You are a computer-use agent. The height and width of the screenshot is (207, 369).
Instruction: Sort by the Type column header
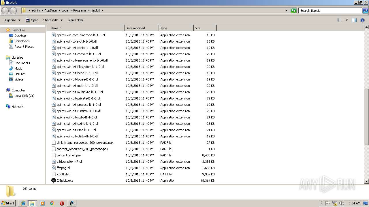pos(176,28)
